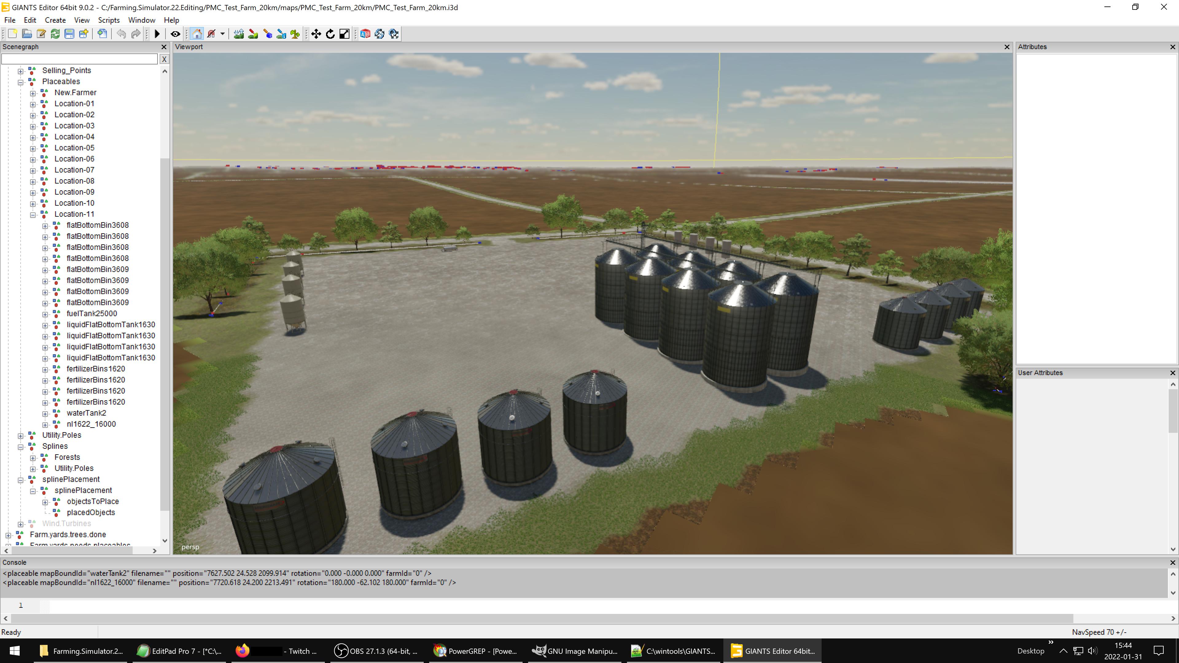Open the File menu
Viewport: 1179px width, 663px height.
(10, 20)
